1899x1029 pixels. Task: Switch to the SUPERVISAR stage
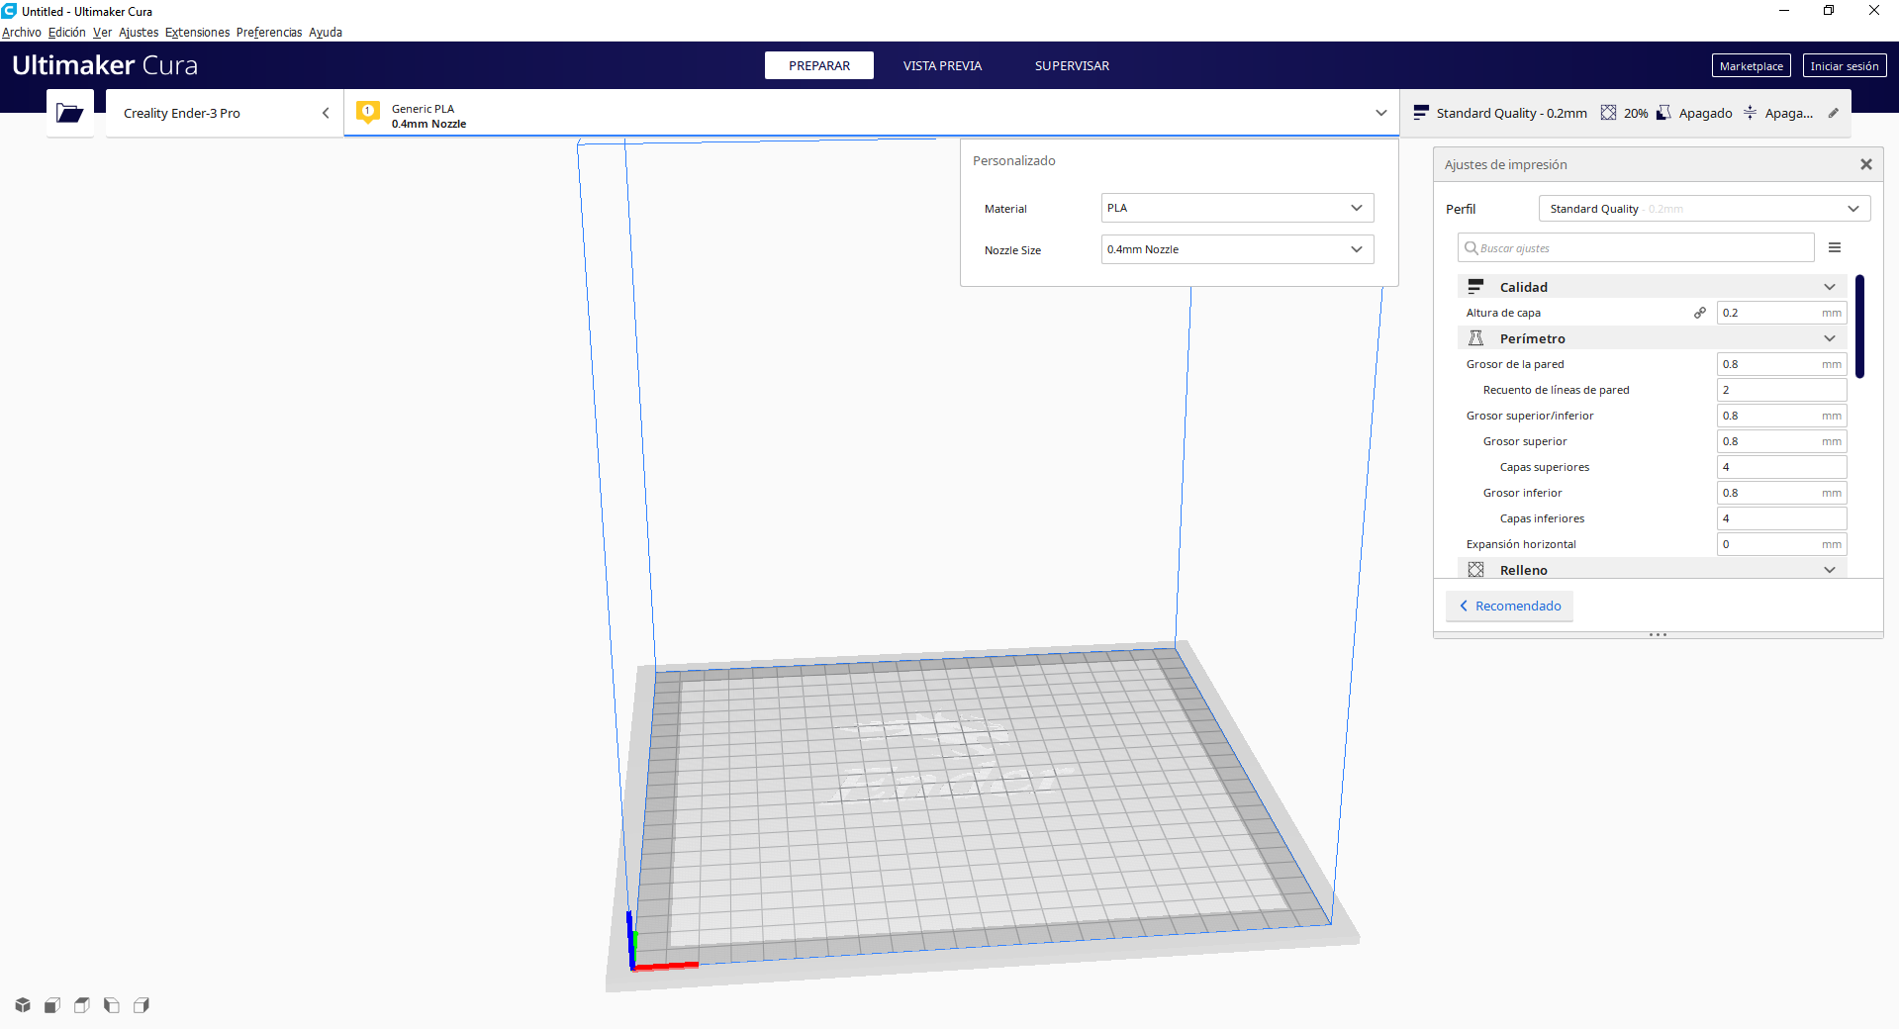point(1072,65)
